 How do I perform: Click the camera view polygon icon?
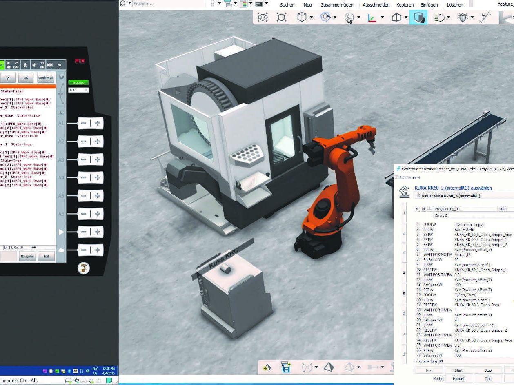tap(325, 17)
